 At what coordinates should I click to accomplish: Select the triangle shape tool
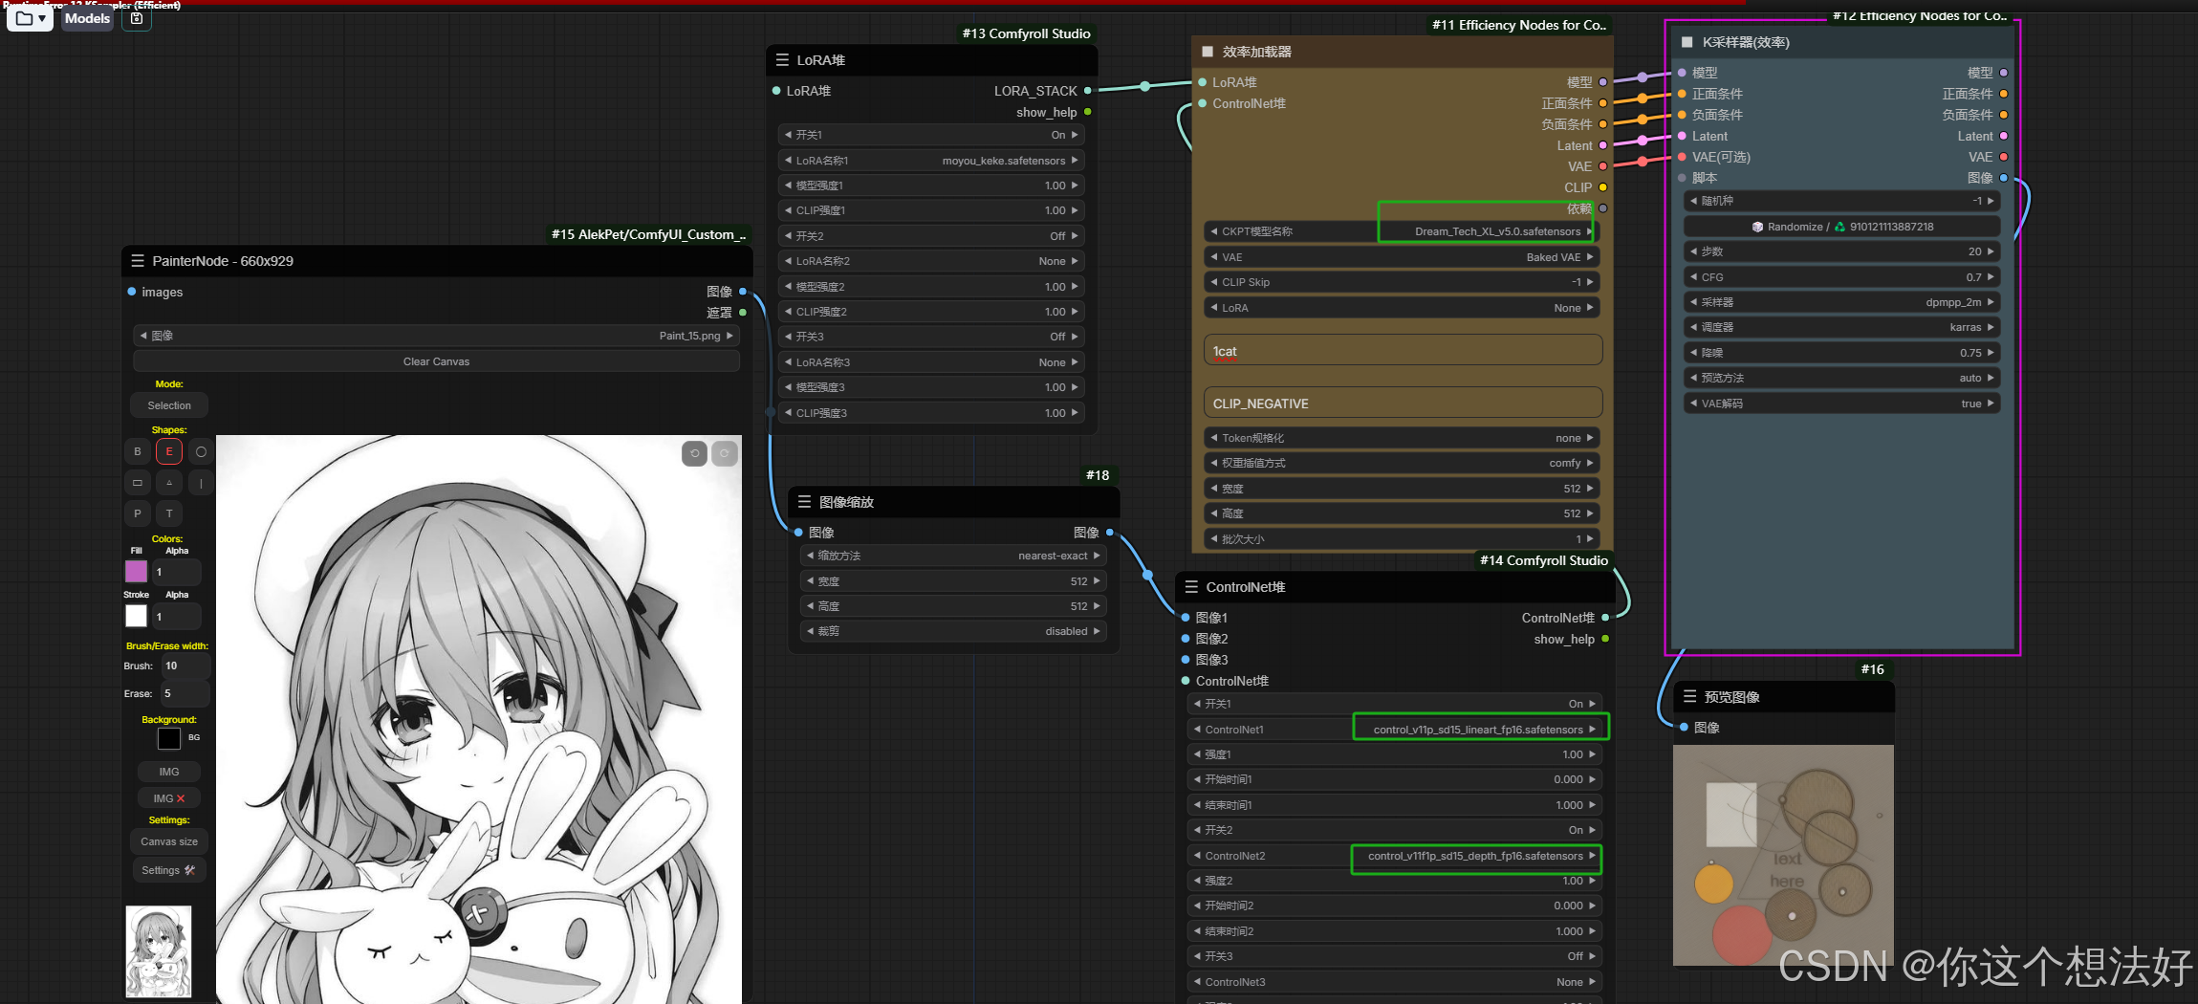pos(169,483)
